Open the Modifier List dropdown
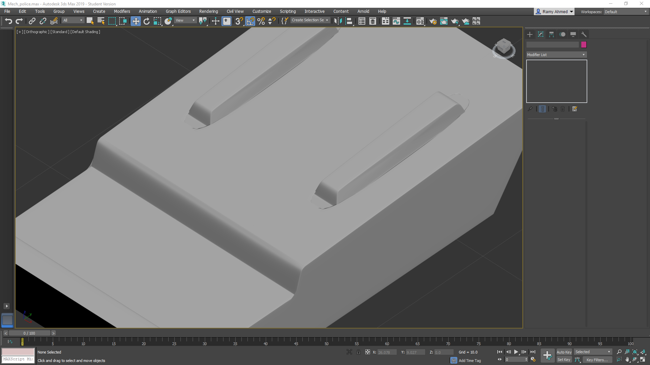The image size is (650, 365). [556, 54]
